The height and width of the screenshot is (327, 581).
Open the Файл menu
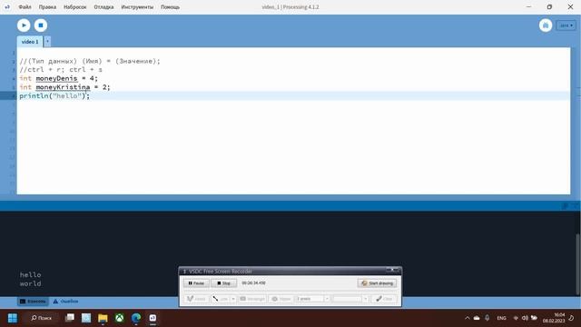[x=25, y=7]
